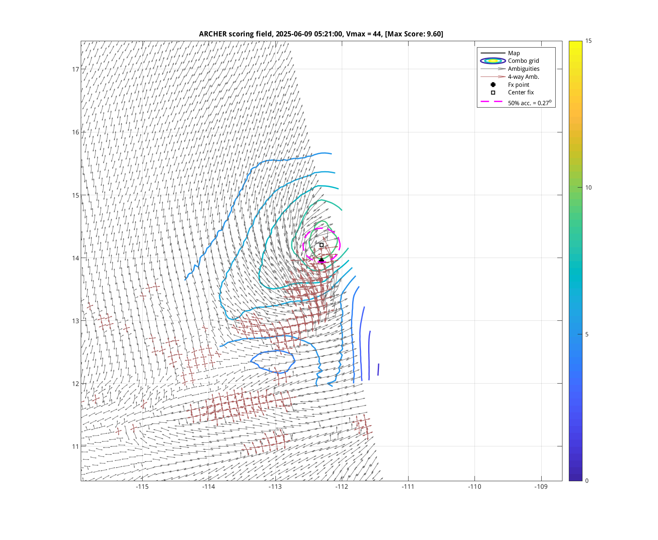This screenshot has height=540, width=658.
Task: Click the ARCHER scoring field plot title
Action: click(x=321, y=34)
